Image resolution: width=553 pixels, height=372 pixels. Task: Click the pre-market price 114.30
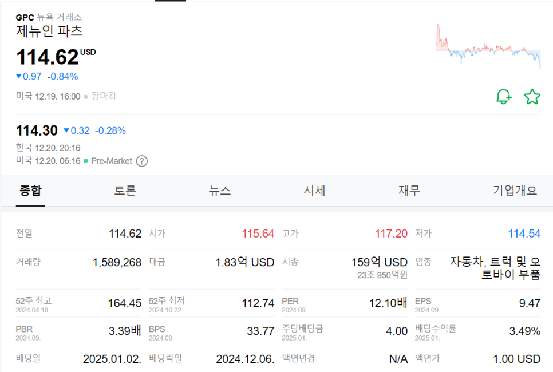coord(37,130)
